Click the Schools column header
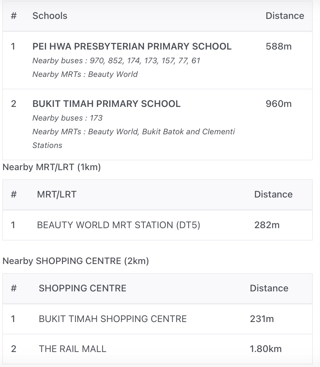This screenshot has width=320, height=367. click(50, 16)
